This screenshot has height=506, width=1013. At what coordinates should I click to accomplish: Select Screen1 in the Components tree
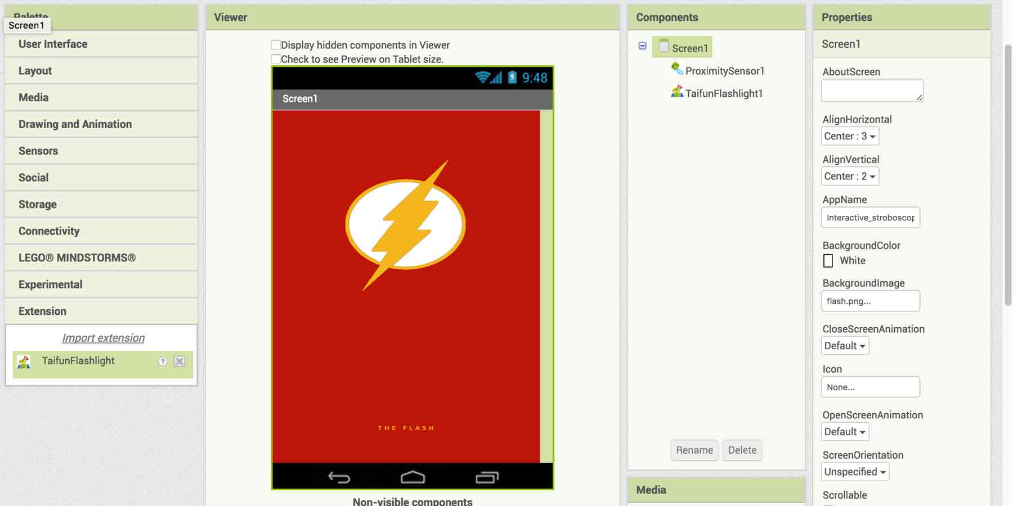tap(682, 47)
